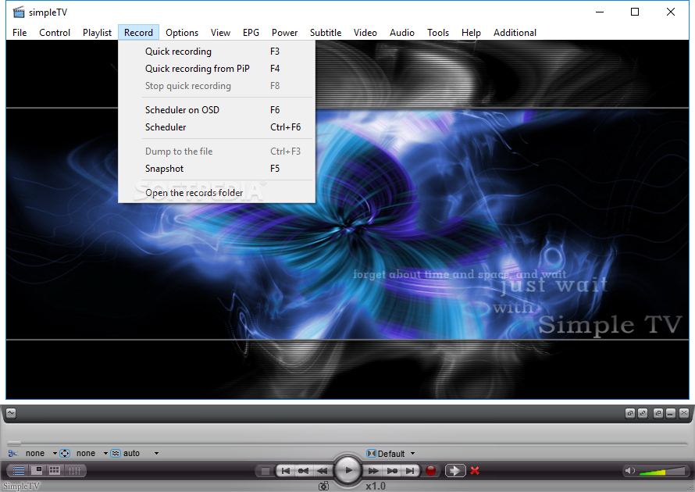The width and height of the screenshot is (695, 492).
Task: Click the SimpleTV logo text in panel
Action: [21, 487]
